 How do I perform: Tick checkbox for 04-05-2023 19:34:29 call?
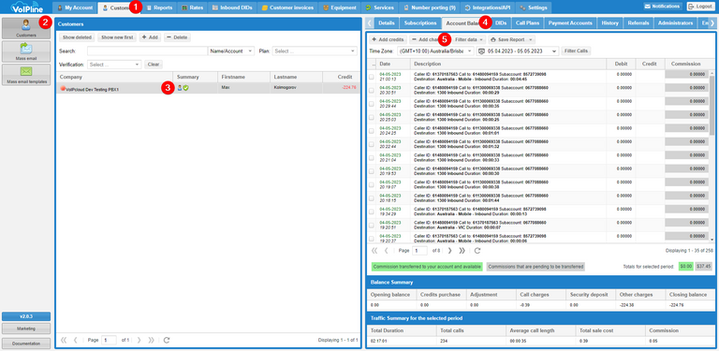click(x=371, y=212)
